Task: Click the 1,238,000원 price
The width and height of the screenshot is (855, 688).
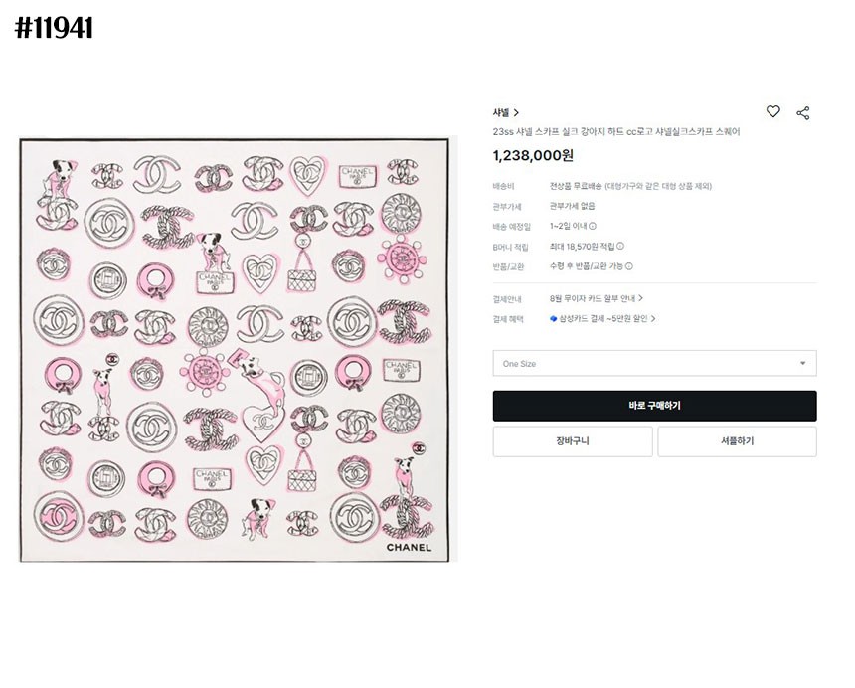Action: coord(533,155)
